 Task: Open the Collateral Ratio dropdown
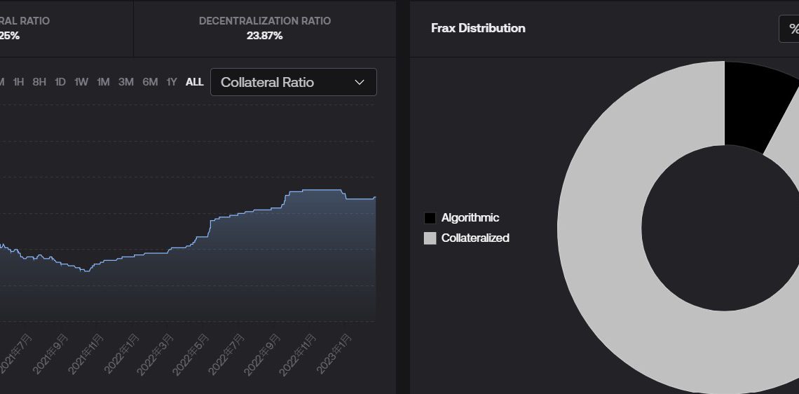click(x=293, y=82)
